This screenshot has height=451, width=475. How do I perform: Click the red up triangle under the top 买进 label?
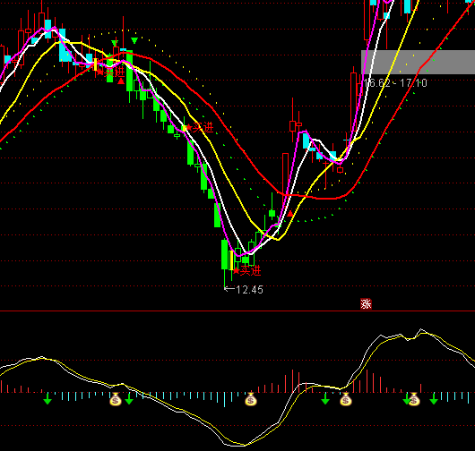point(121,81)
